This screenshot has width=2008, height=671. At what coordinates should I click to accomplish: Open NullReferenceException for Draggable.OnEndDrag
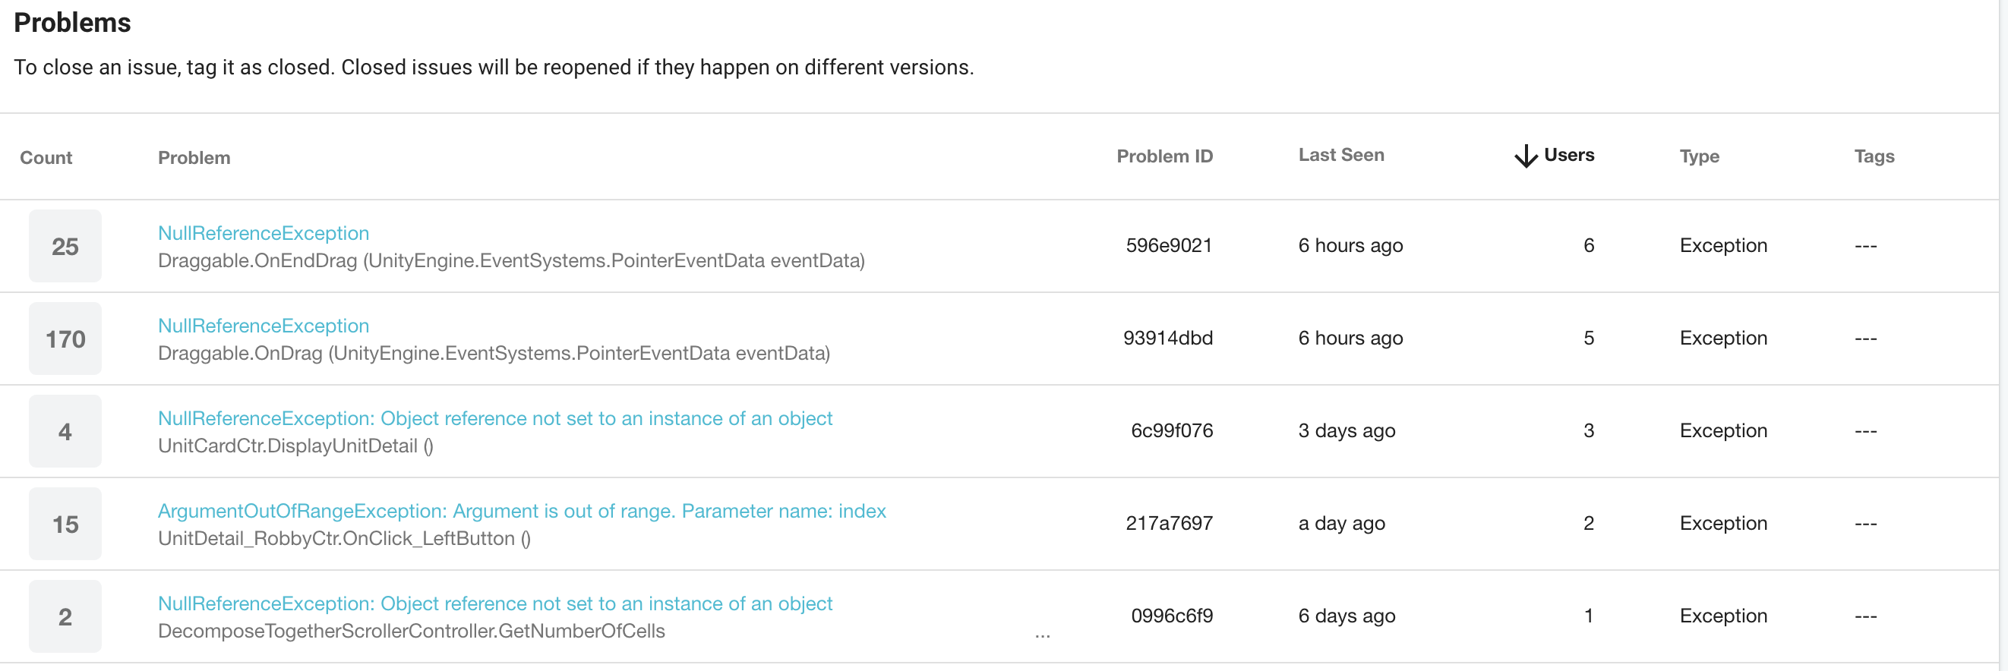click(264, 233)
